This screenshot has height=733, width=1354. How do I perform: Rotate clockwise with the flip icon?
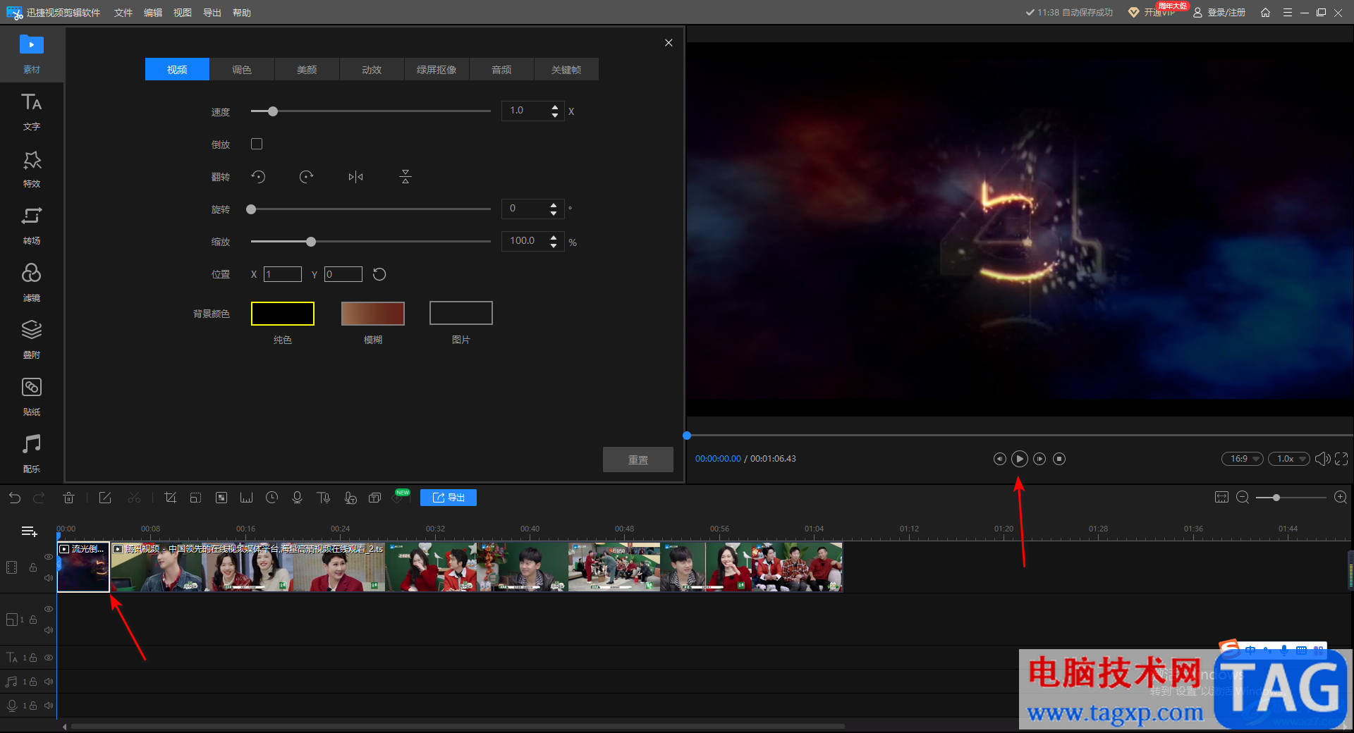306,177
